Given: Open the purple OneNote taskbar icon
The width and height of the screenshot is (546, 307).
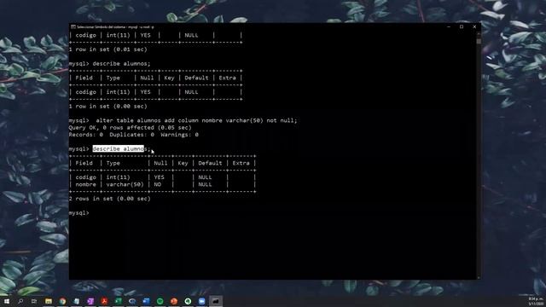Looking at the screenshot, I should click(x=90, y=301).
